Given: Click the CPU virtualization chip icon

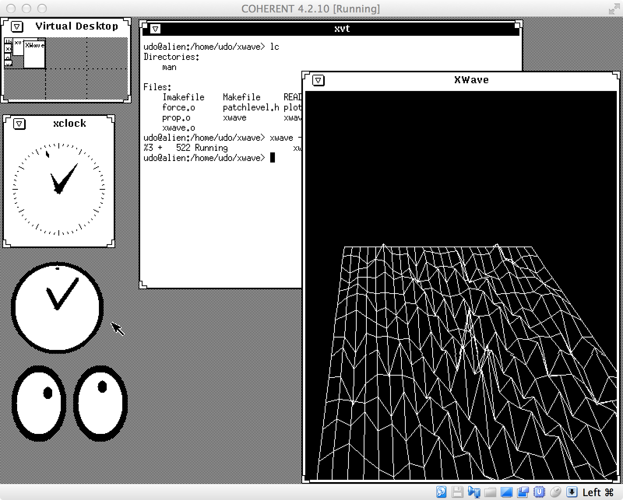Looking at the screenshot, I should point(539,492).
